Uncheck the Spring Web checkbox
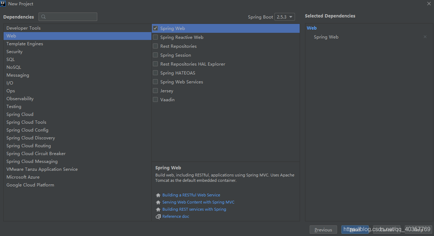Image resolution: width=434 pixels, height=236 pixels. click(x=155, y=28)
